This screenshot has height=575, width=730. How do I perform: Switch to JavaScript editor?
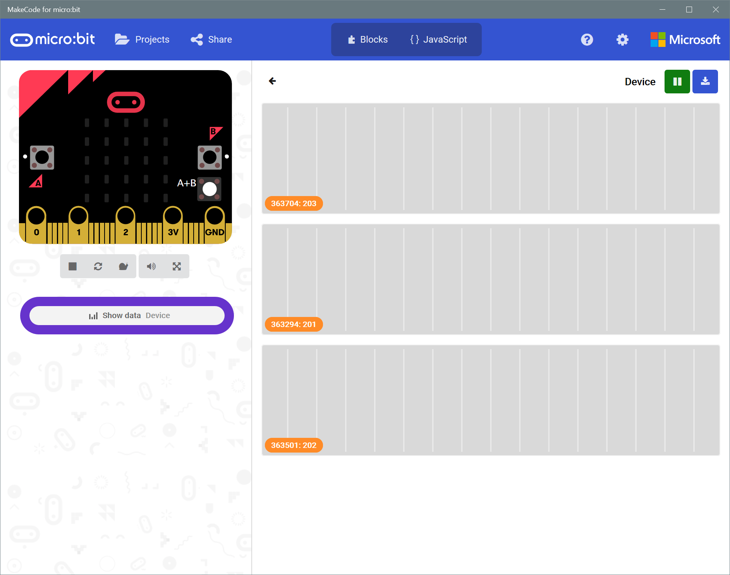point(439,40)
